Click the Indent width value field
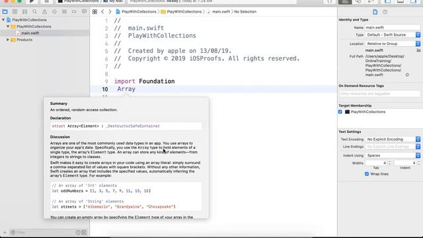 point(405,163)
